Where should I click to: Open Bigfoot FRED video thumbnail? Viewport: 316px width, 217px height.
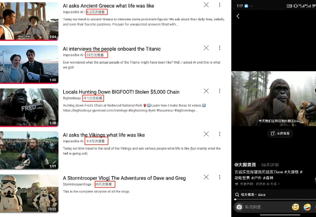pos(29,107)
